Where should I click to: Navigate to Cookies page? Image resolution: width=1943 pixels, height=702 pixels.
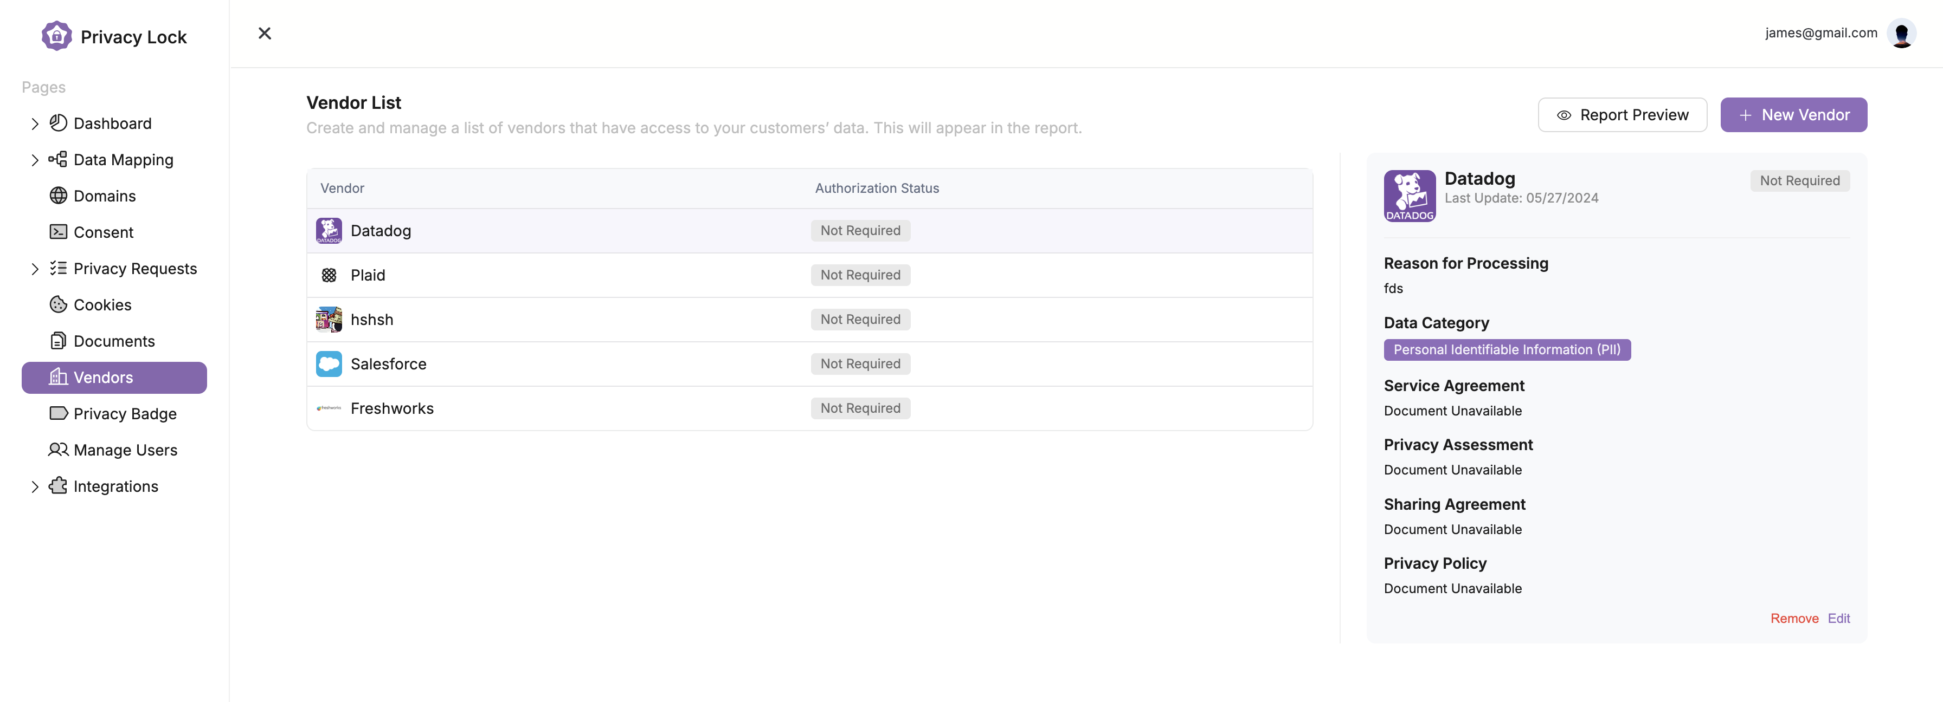(x=102, y=304)
